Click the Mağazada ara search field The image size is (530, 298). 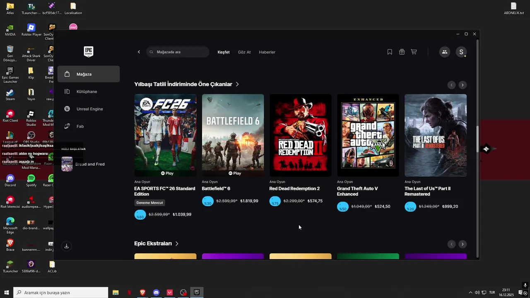pos(178,52)
